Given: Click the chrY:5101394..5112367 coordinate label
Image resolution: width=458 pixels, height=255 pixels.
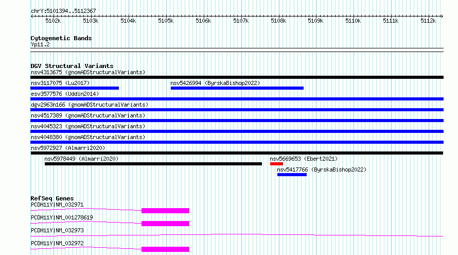Looking at the screenshot, I should click(63, 11).
